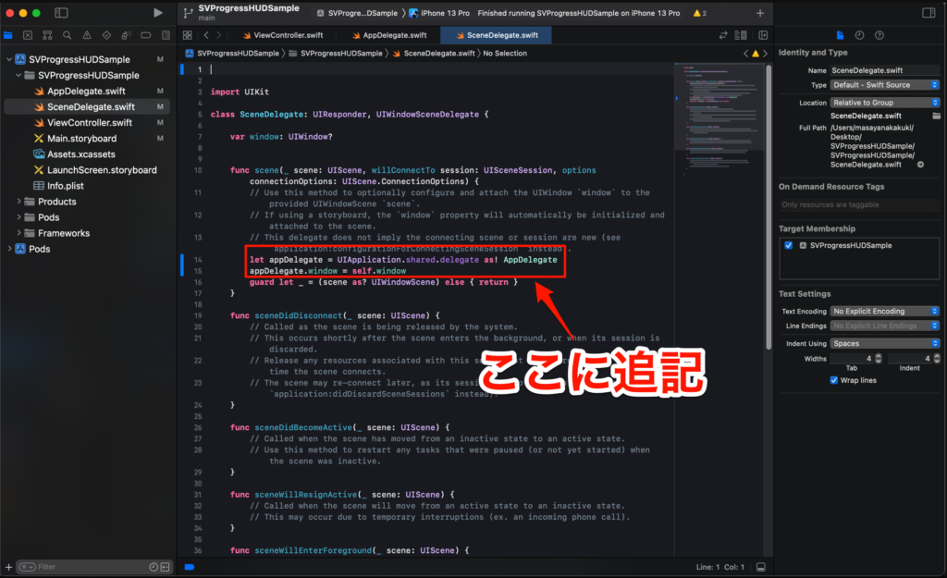Show the Issue navigator warning triangle
This screenshot has height=578, width=947.
(87, 34)
